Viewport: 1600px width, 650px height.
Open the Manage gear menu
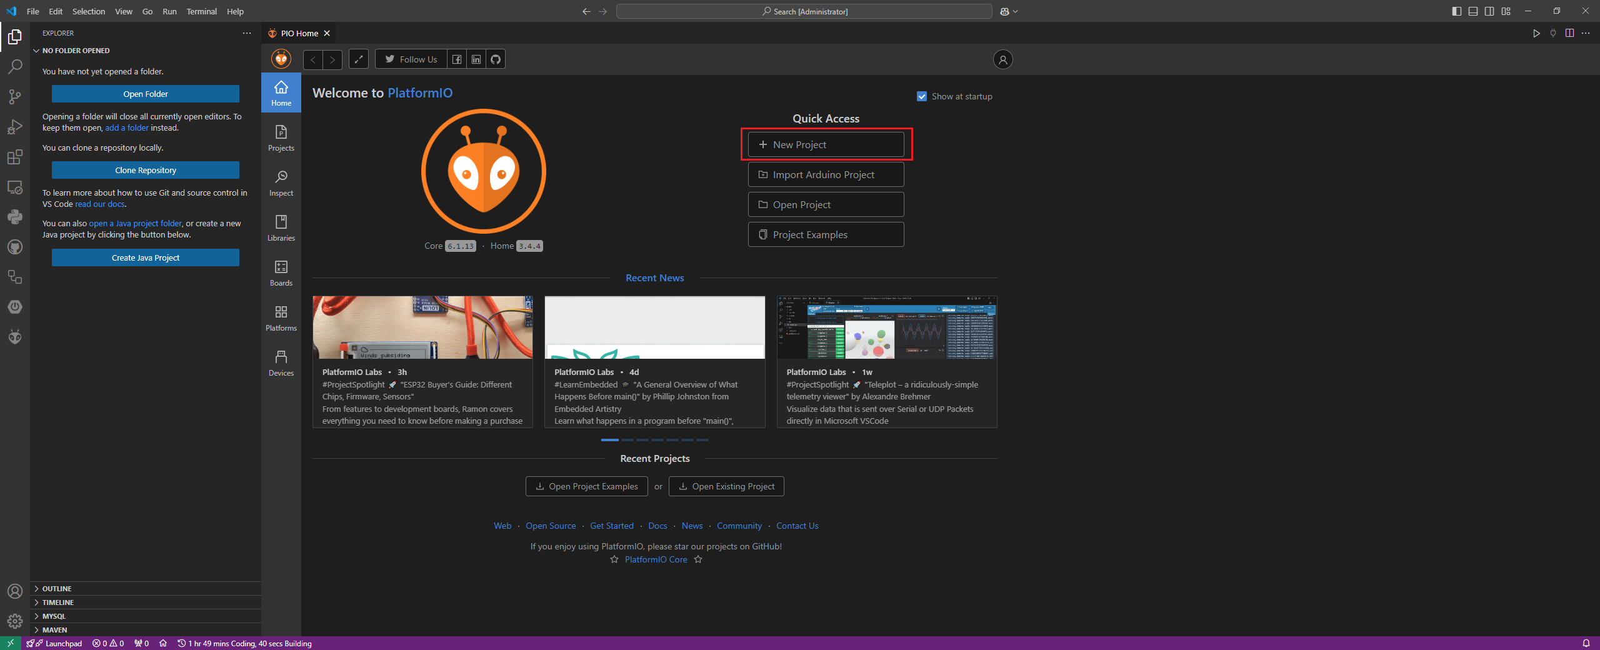pyautogui.click(x=15, y=621)
